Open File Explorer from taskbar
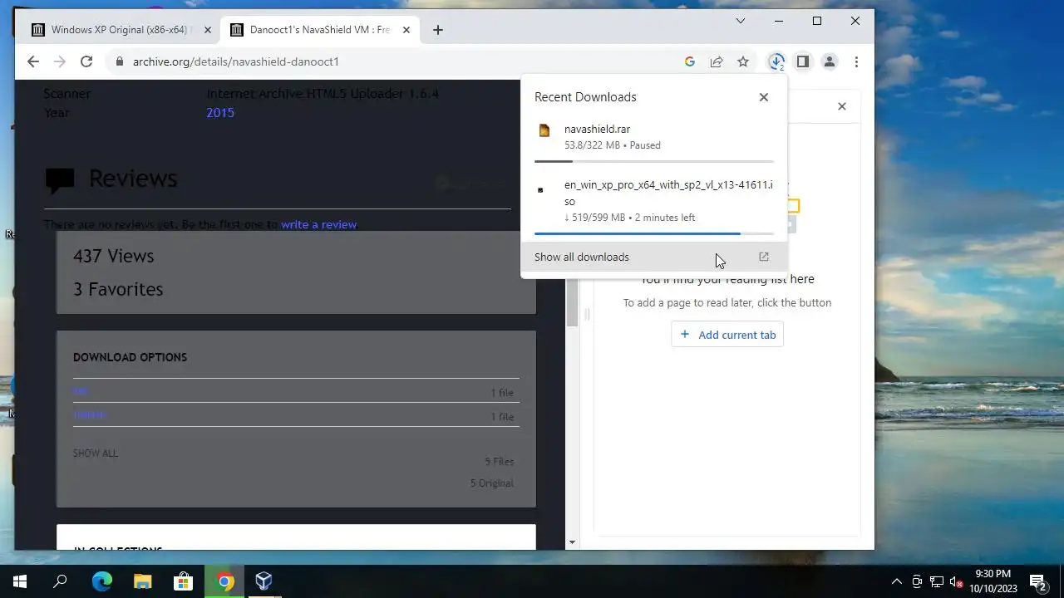The image size is (1064, 598). [142, 581]
